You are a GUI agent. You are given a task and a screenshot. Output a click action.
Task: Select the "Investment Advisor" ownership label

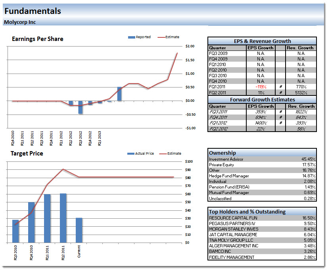point(226,159)
